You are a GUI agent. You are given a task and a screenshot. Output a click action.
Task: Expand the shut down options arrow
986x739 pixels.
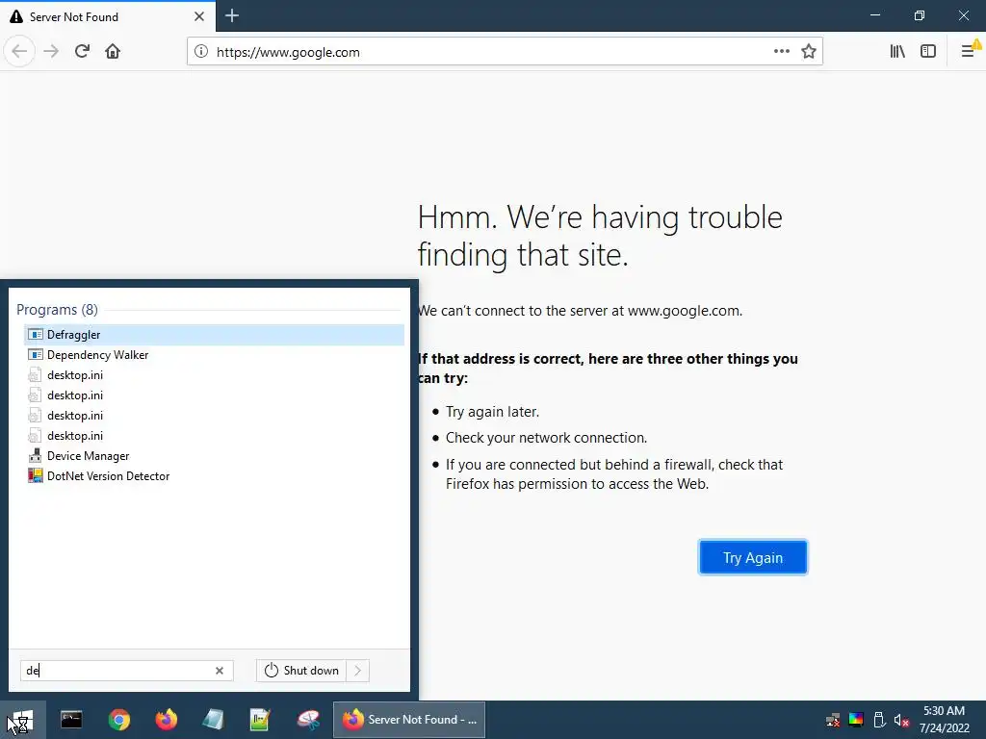[x=357, y=671]
